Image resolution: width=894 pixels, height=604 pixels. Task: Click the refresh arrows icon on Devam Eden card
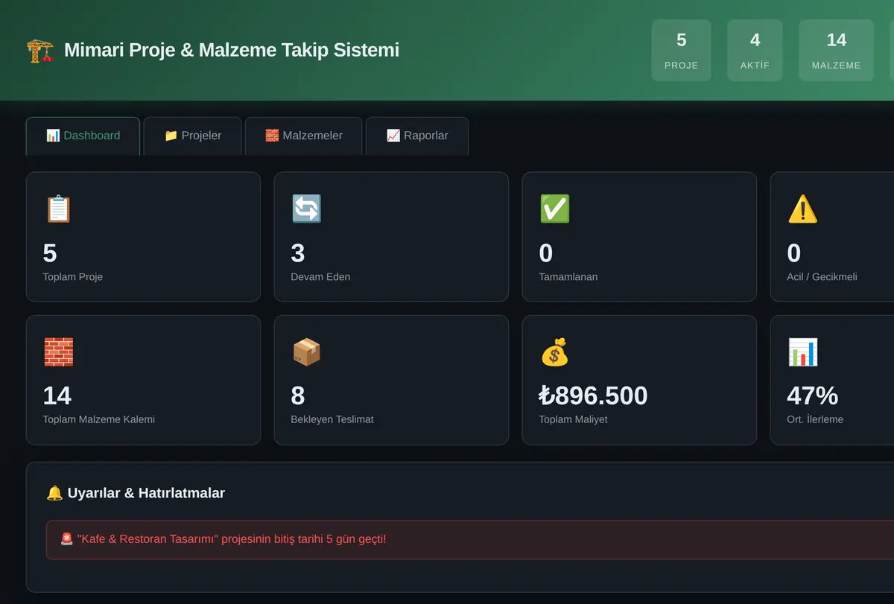(x=306, y=209)
